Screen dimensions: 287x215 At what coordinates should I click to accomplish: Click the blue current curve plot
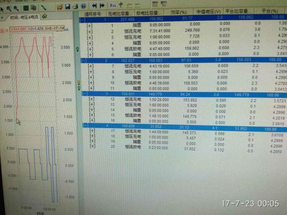pos(38,165)
